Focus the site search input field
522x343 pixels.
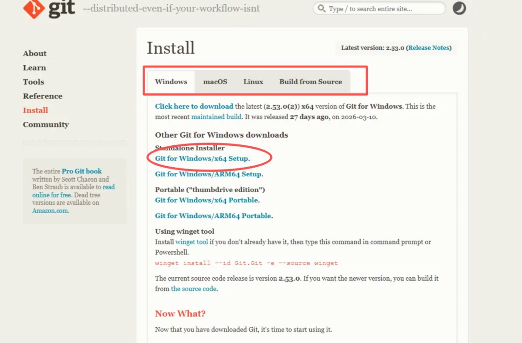(x=379, y=9)
